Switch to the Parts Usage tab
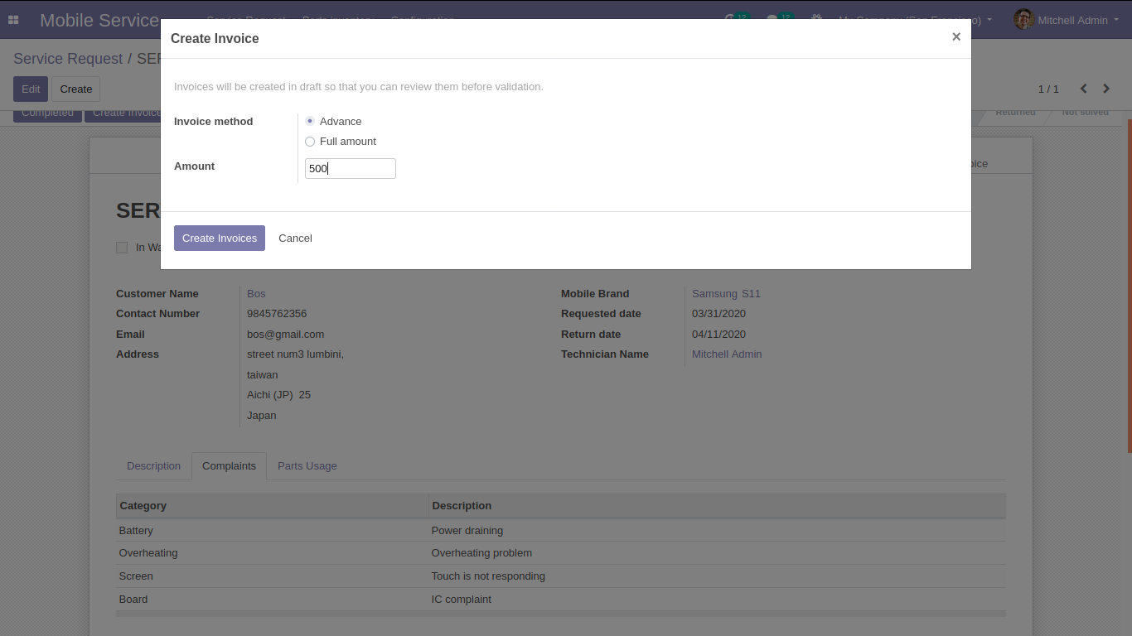The height and width of the screenshot is (636, 1132). [x=307, y=466]
